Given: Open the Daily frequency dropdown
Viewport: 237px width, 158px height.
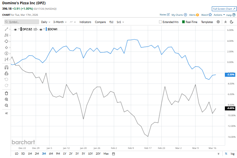Looking at the screenshot, I should point(46,22).
